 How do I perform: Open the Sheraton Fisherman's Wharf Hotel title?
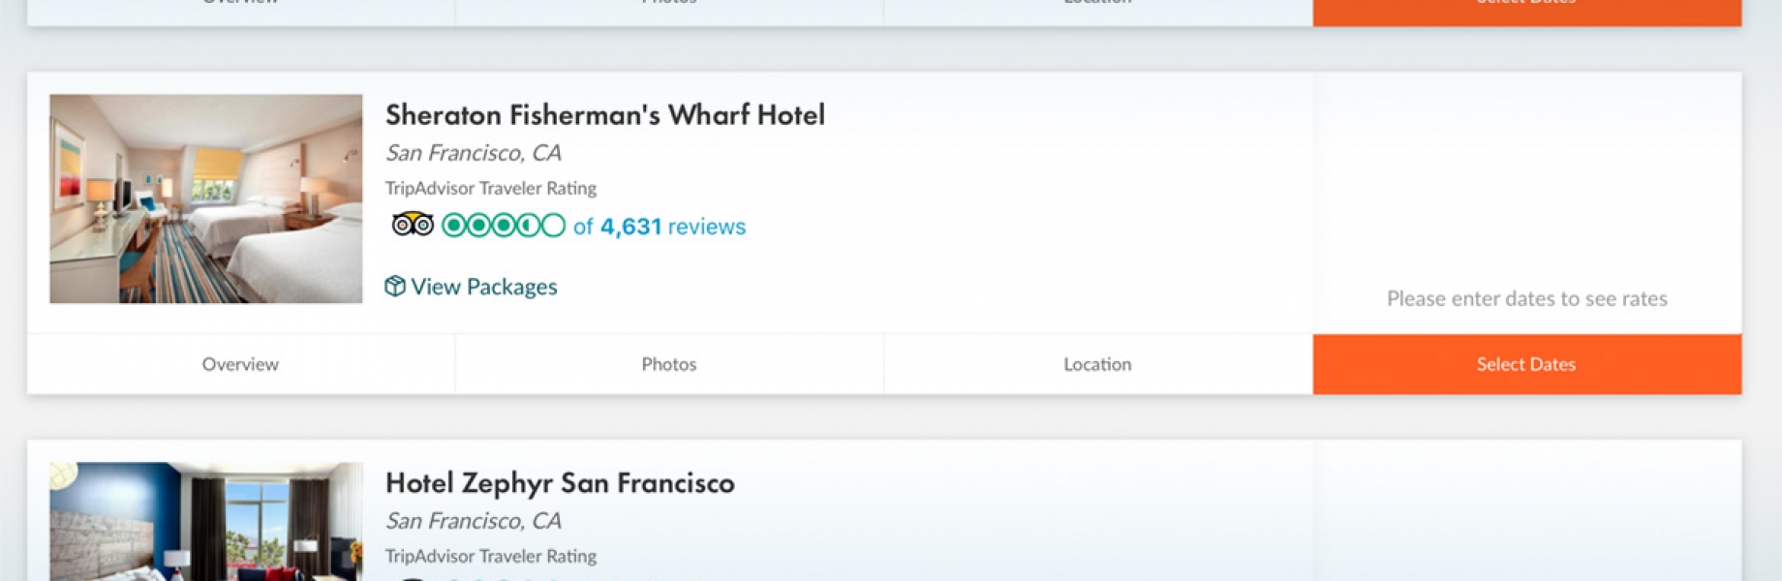coord(605,114)
